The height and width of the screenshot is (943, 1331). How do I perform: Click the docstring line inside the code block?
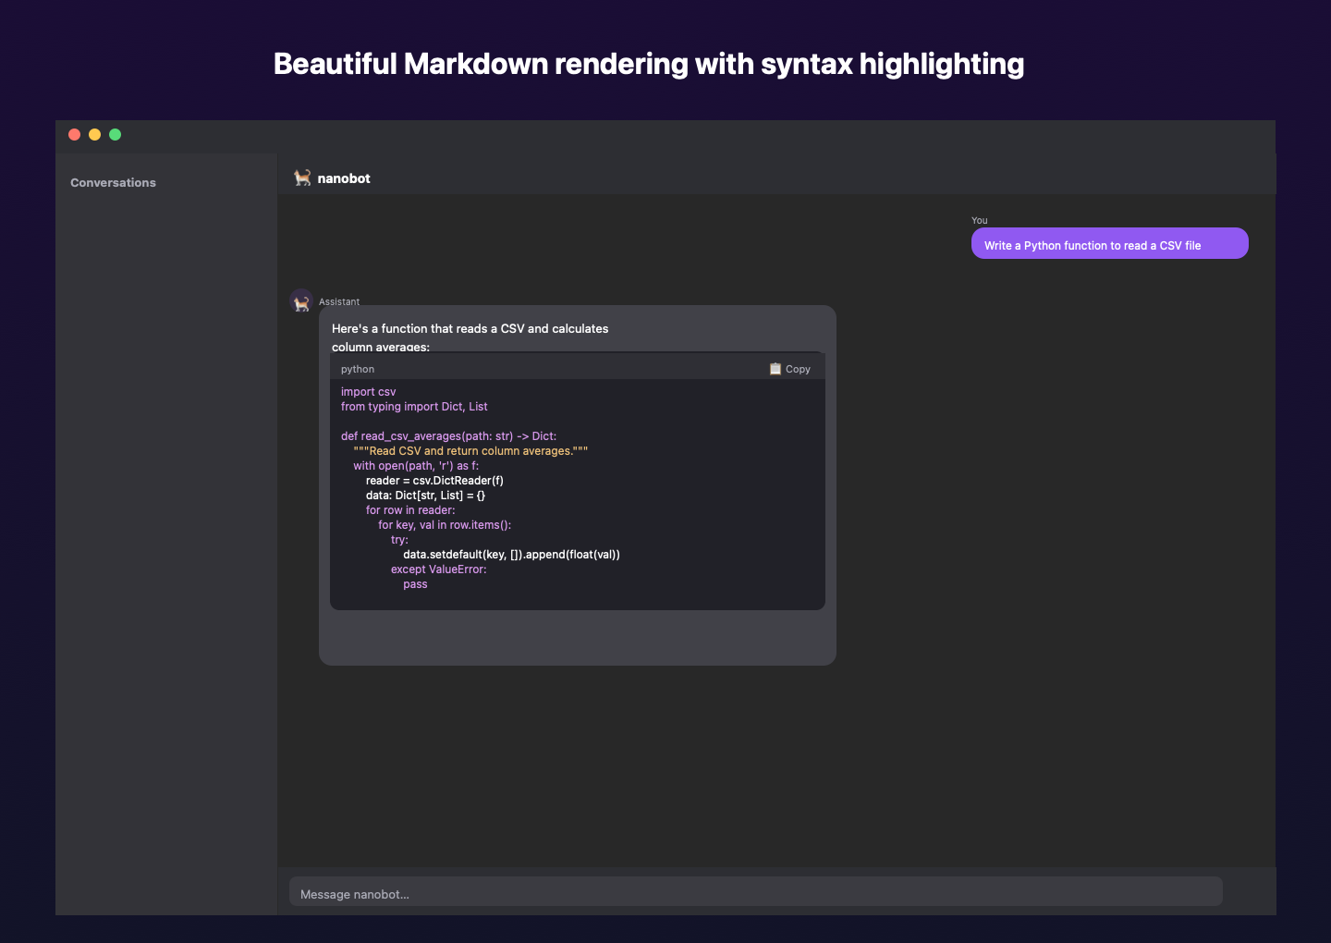(471, 450)
